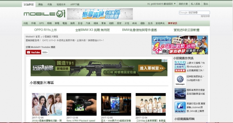Open the 居家 category menu
Viewport: 233px width, 123px height.
[x=119, y=23]
